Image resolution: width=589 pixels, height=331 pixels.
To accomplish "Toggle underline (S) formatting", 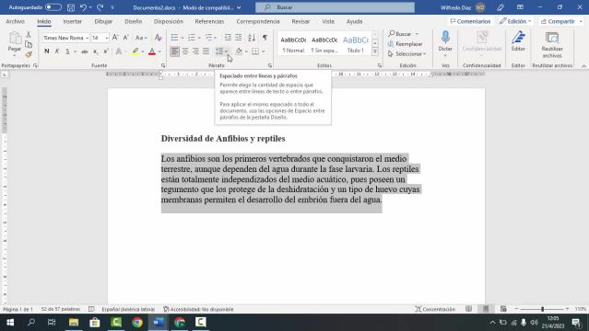I will 67,51.
